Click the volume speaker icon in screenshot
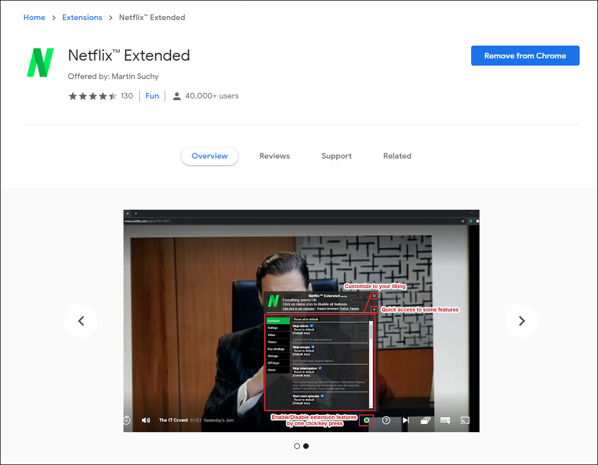 pyautogui.click(x=146, y=421)
